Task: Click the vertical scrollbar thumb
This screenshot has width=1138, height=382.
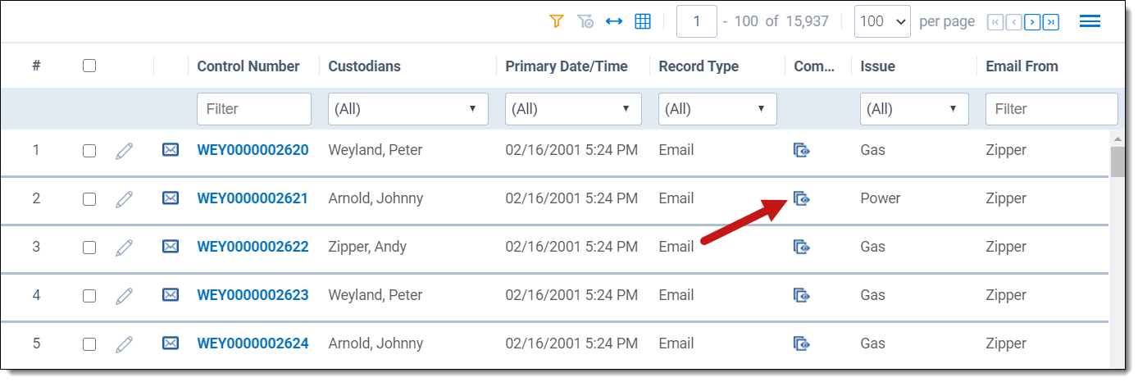Action: click(x=1117, y=161)
